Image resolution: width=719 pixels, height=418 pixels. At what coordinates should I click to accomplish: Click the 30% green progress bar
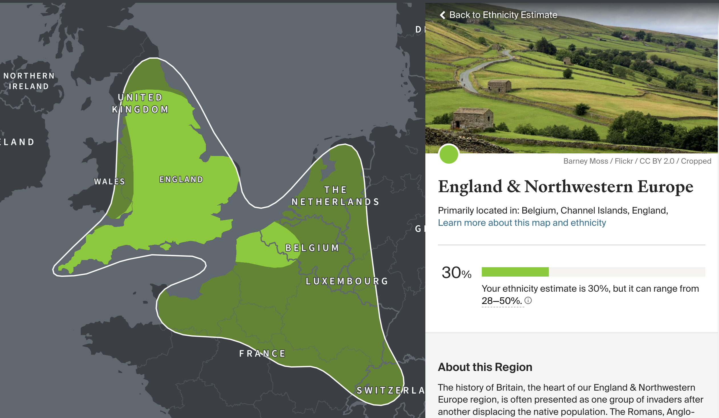click(x=515, y=272)
